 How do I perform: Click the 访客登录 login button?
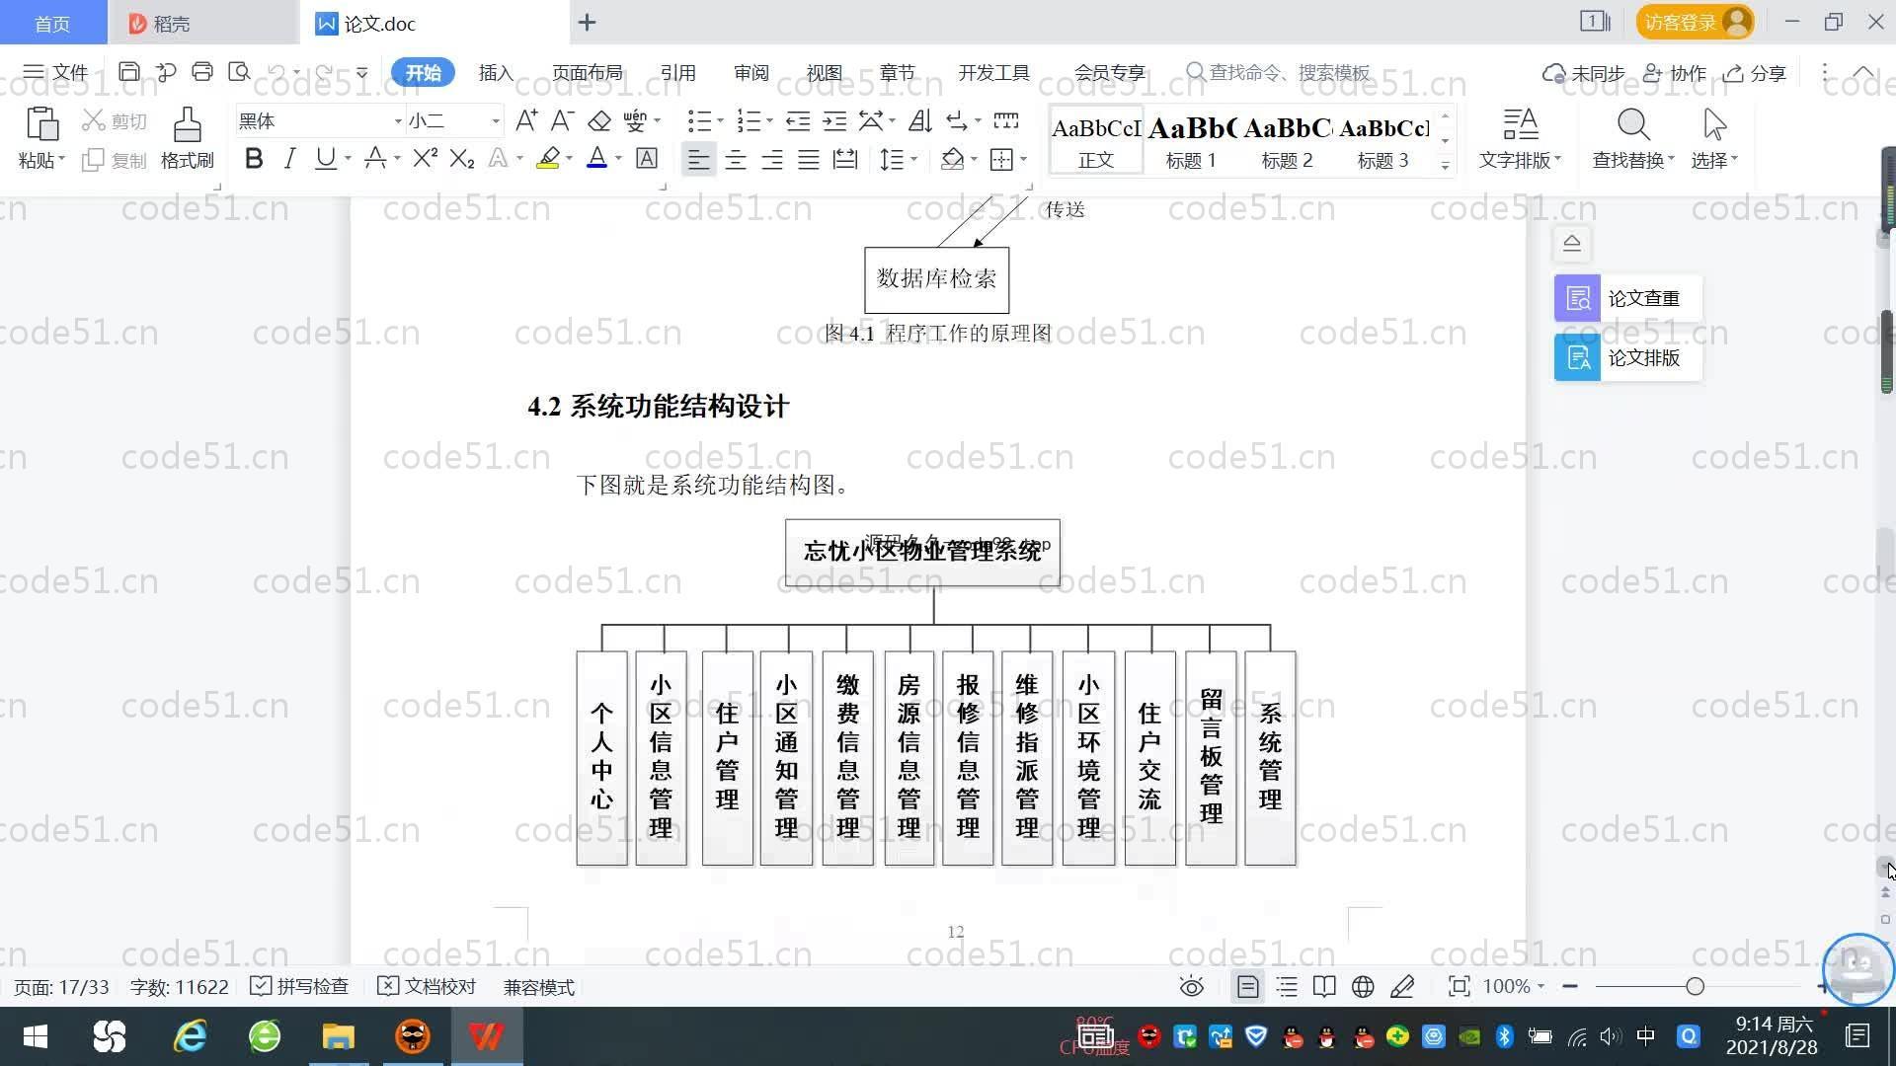click(1695, 22)
